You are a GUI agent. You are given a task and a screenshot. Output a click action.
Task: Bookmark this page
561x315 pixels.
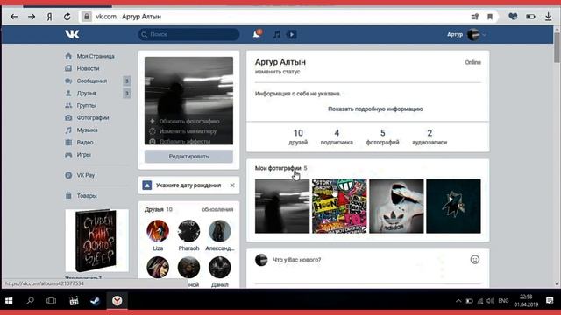tap(490, 17)
